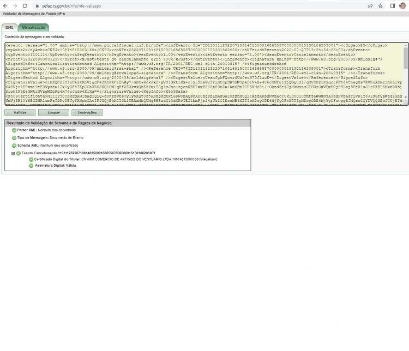Select 'Assinatura Digital: Válida' text
Viewport: 409px width, 351px height.
coord(55,166)
